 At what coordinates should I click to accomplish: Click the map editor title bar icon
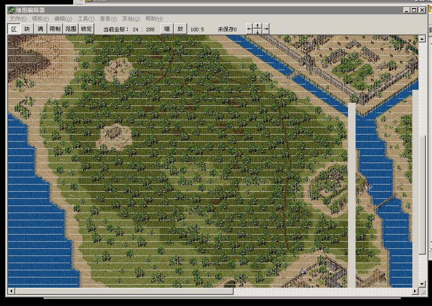pyautogui.click(x=11, y=10)
